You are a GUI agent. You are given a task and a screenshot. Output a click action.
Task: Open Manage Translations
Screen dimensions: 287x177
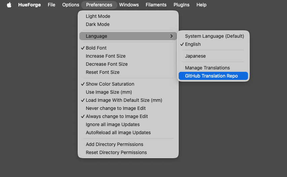pos(213,68)
